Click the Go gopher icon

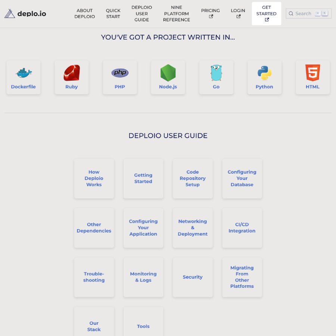(216, 73)
